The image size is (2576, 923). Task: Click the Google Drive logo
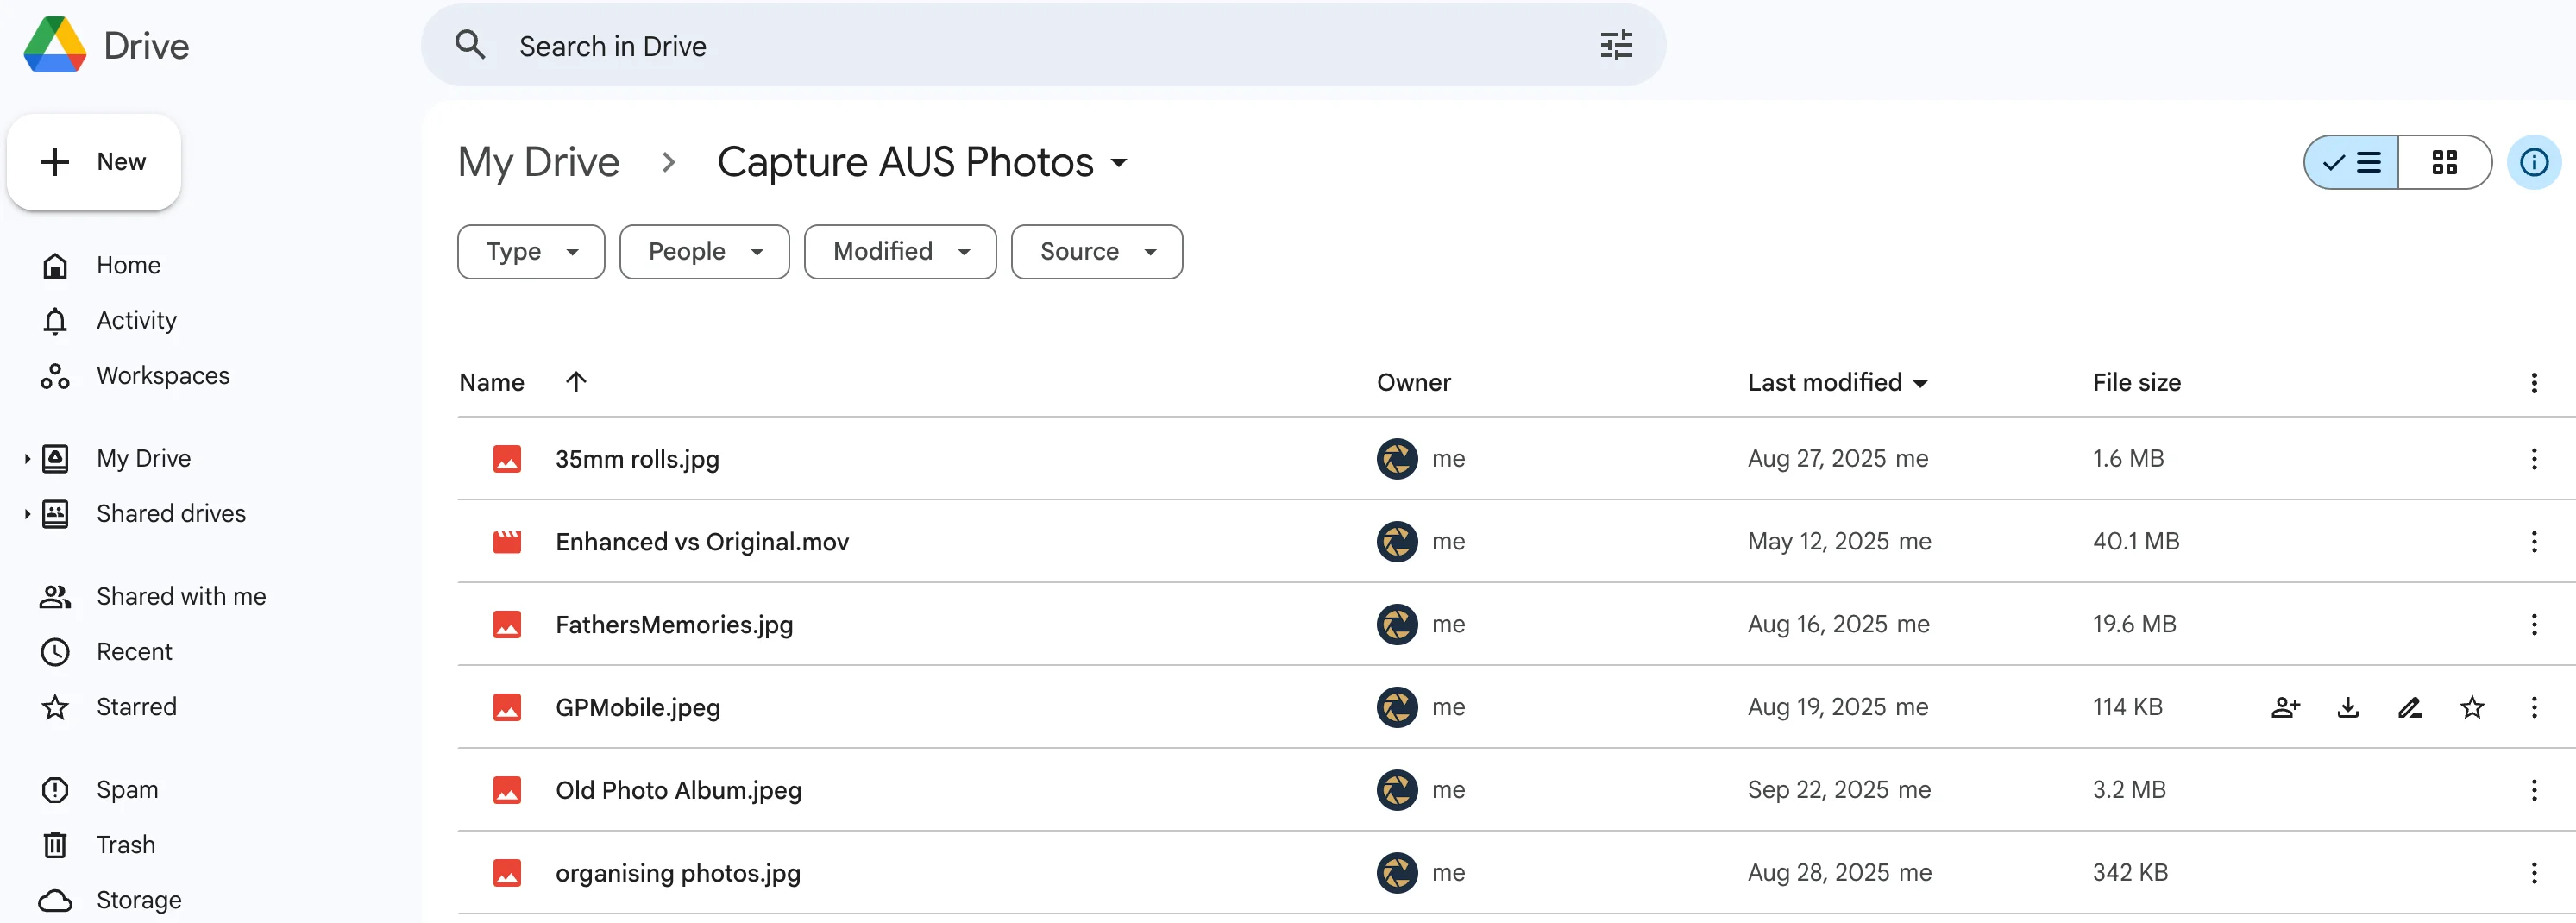point(55,45)
